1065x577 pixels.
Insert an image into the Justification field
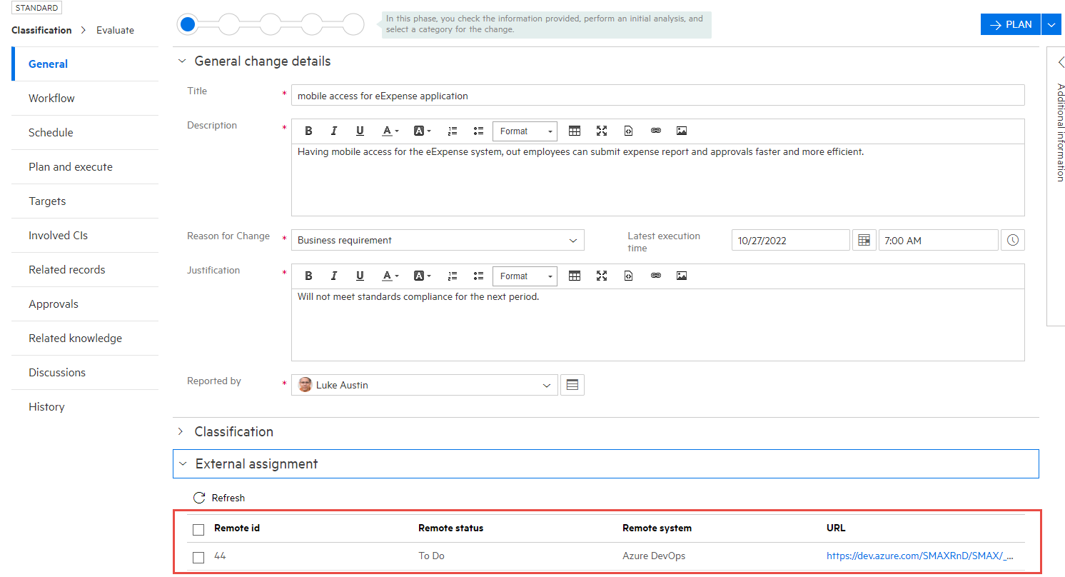[682, 276]
